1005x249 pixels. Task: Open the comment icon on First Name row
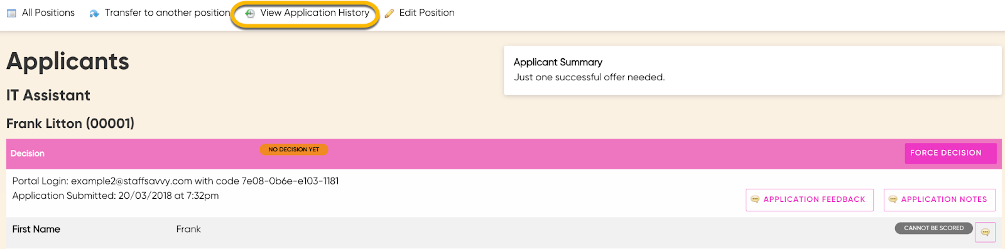click(985, 232)
